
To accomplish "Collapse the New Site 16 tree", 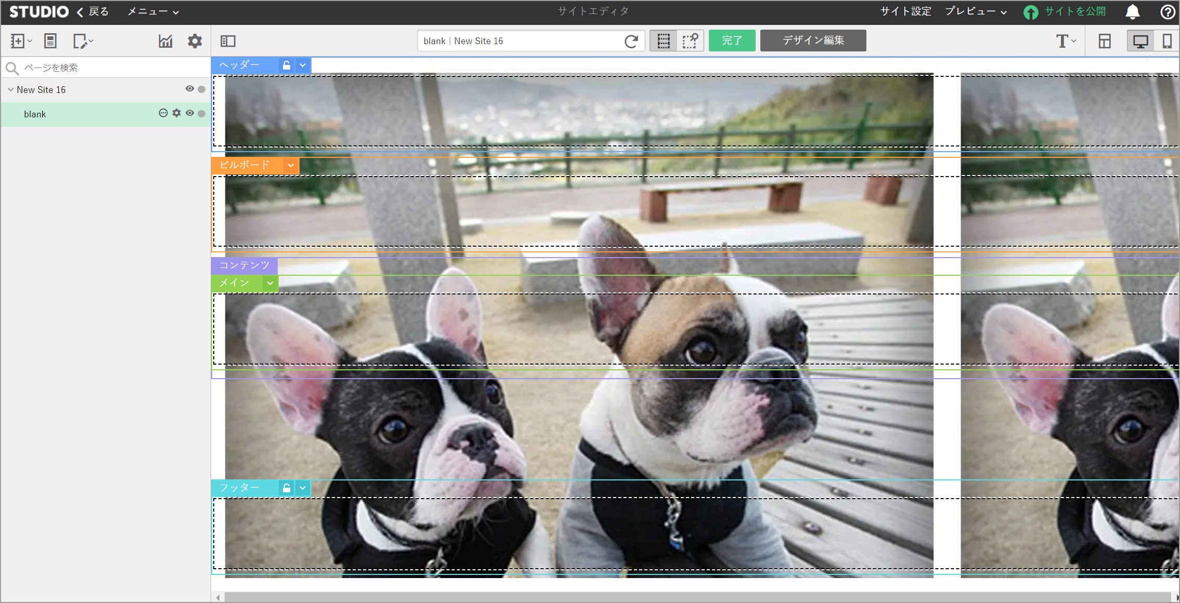I will click(x=10, y=90).
